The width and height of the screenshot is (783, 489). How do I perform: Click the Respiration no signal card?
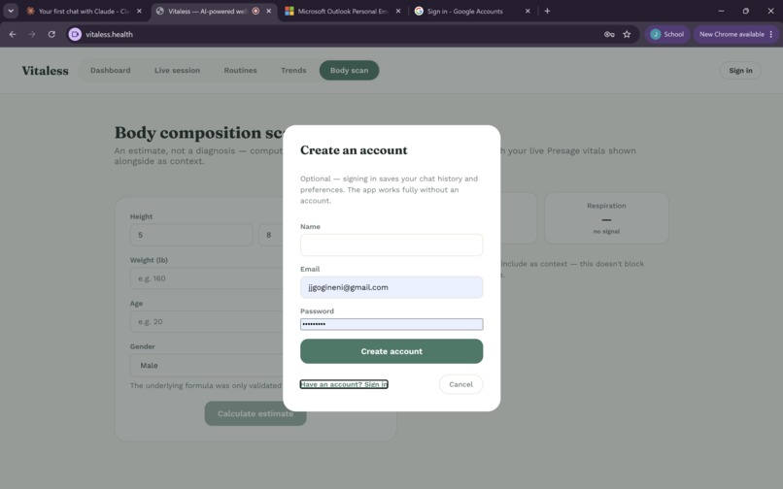606,218
